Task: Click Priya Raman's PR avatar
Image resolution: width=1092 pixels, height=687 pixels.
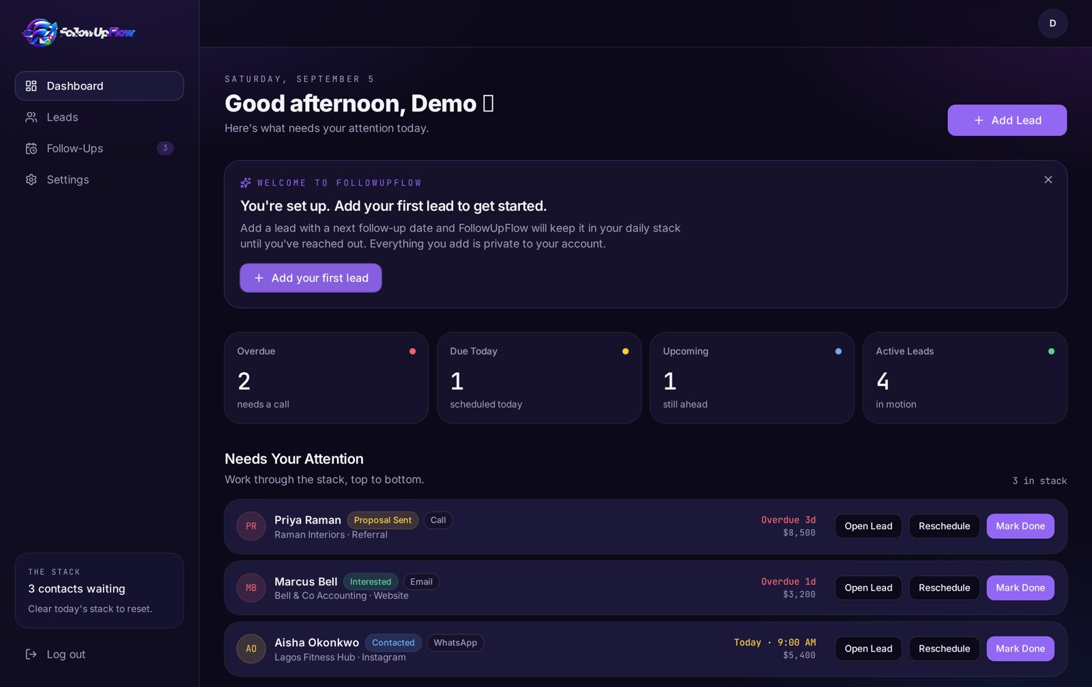Action: point(251,527)
